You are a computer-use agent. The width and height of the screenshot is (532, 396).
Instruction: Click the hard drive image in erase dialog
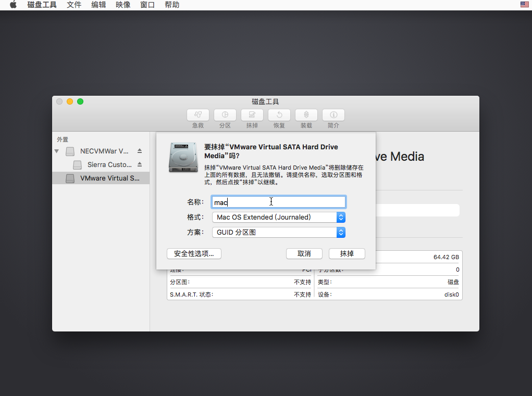coord(183,158)
